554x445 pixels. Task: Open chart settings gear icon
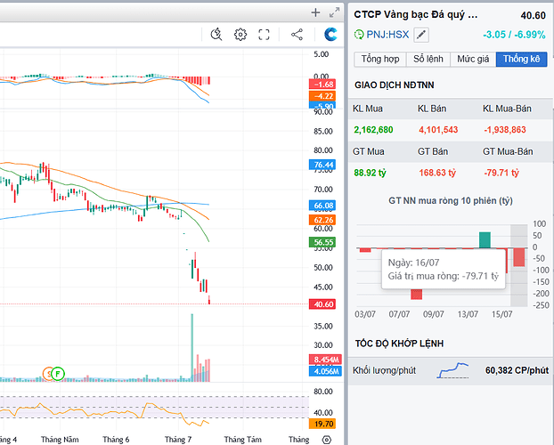click(240, 35)
